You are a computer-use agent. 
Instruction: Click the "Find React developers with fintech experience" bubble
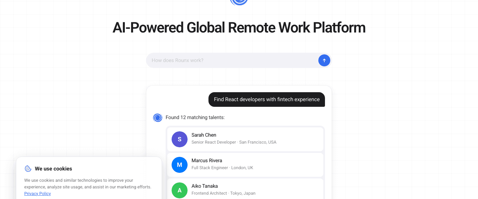click(267, 99)
